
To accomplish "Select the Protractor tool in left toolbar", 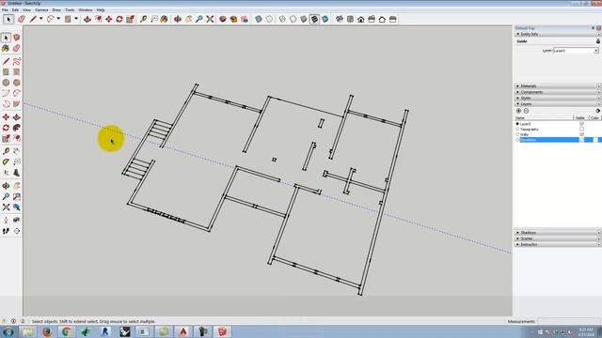I will (x=6, y=162).
